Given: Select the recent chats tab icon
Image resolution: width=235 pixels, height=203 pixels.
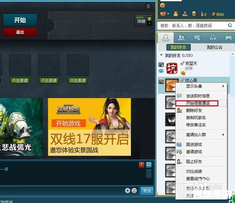Looking at the screenshot, I should tap(197, 38).
